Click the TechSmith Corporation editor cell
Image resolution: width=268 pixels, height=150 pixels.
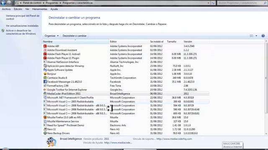(123, 78)
